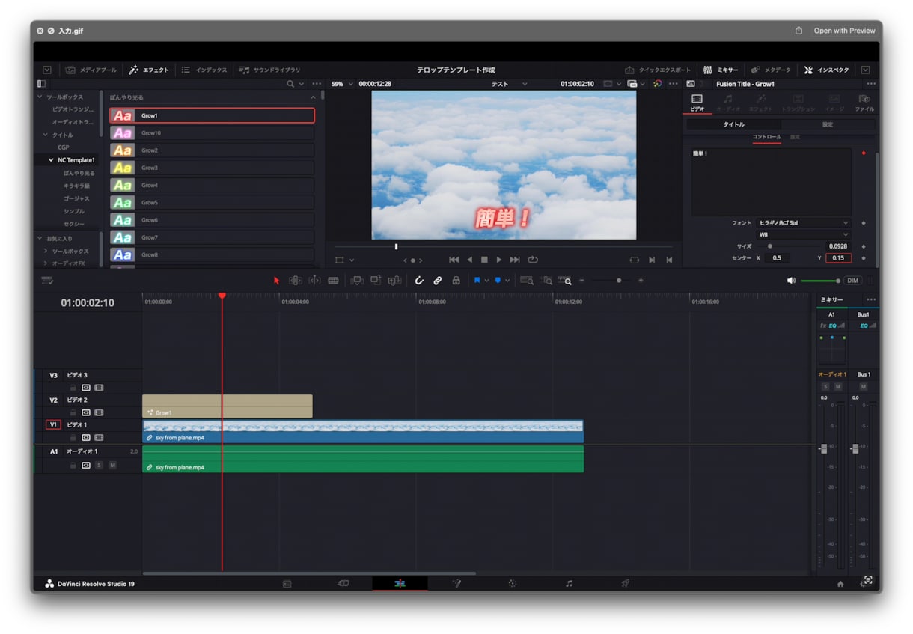Viewport: 913px width, 634px height.
Task: Select the Grow1 title preset
Action: click(x=212, y=115)
